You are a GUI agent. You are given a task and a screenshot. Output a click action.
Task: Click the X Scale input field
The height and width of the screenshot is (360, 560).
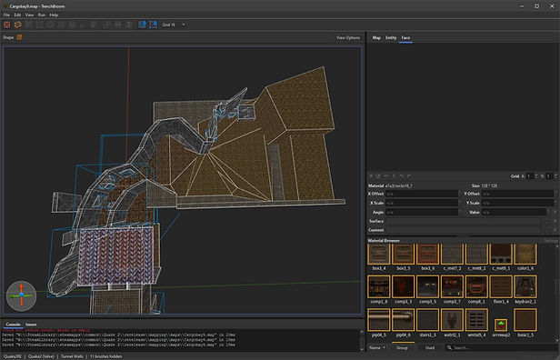tap(423, 203)
